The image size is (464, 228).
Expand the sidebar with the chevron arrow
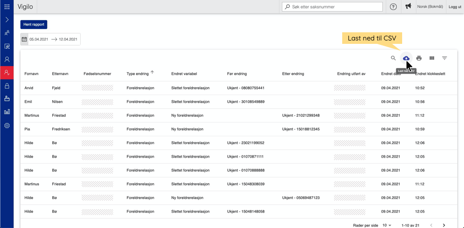[x=7, y=20]
